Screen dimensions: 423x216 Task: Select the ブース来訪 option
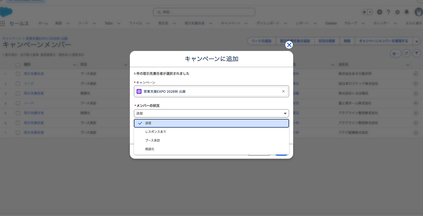[211, 140]
